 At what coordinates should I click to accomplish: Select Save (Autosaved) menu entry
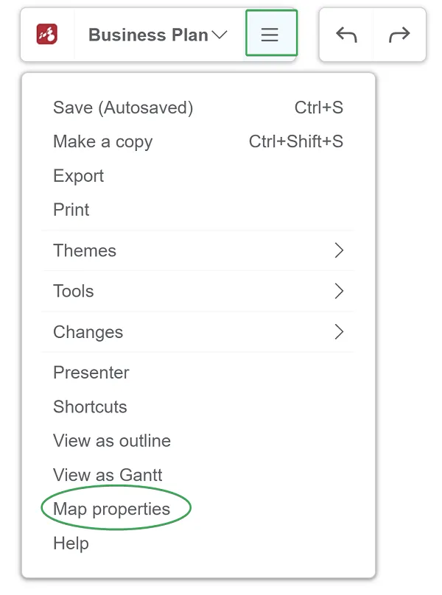click(x=198, y=108)
